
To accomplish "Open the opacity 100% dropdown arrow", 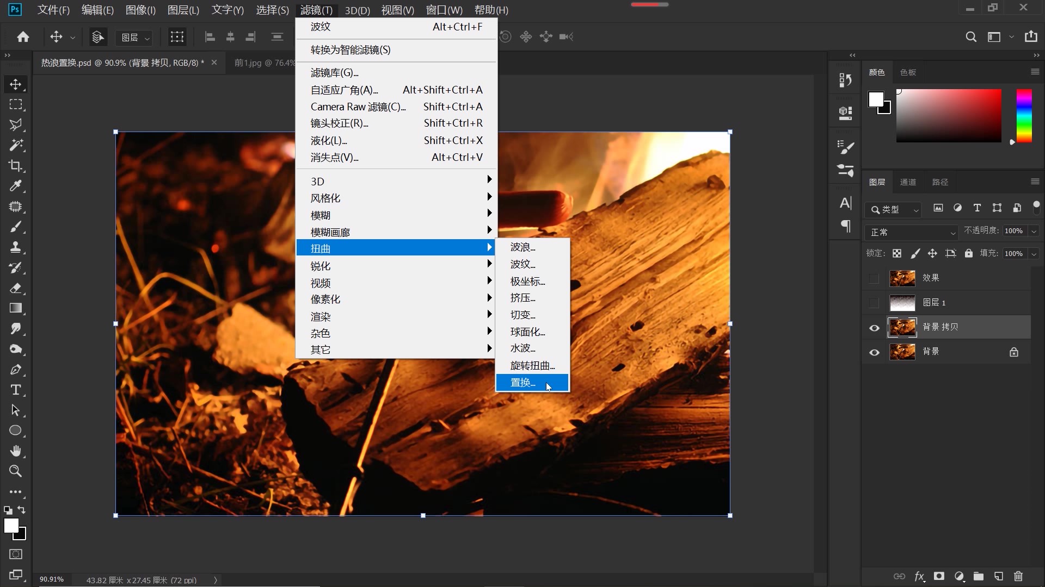I will pos(1034,232).
